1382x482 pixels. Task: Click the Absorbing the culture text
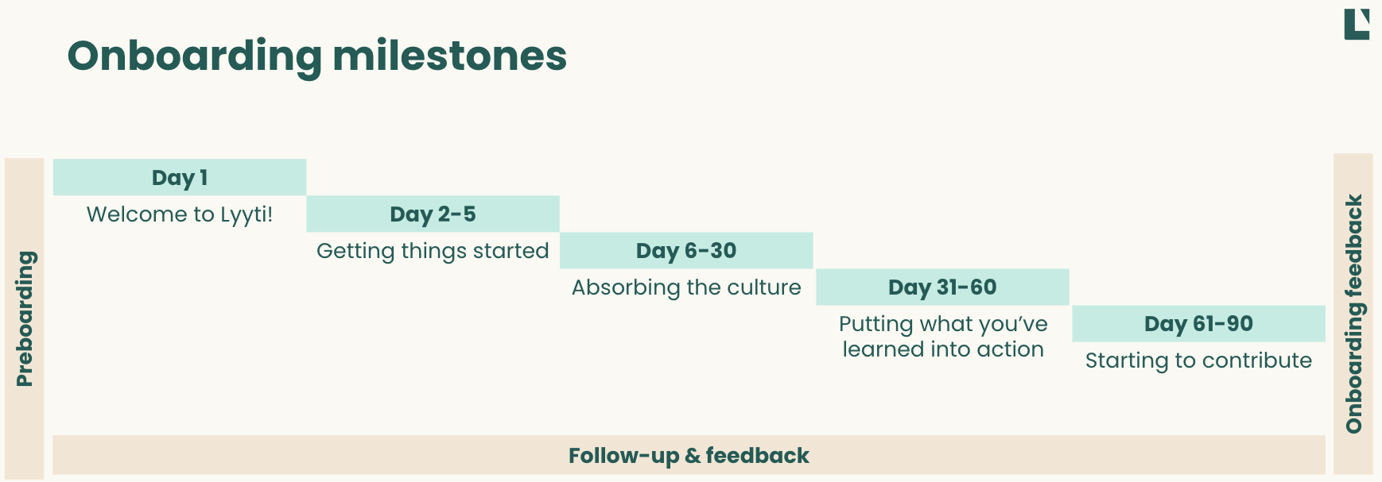click(x=686, y=287)
